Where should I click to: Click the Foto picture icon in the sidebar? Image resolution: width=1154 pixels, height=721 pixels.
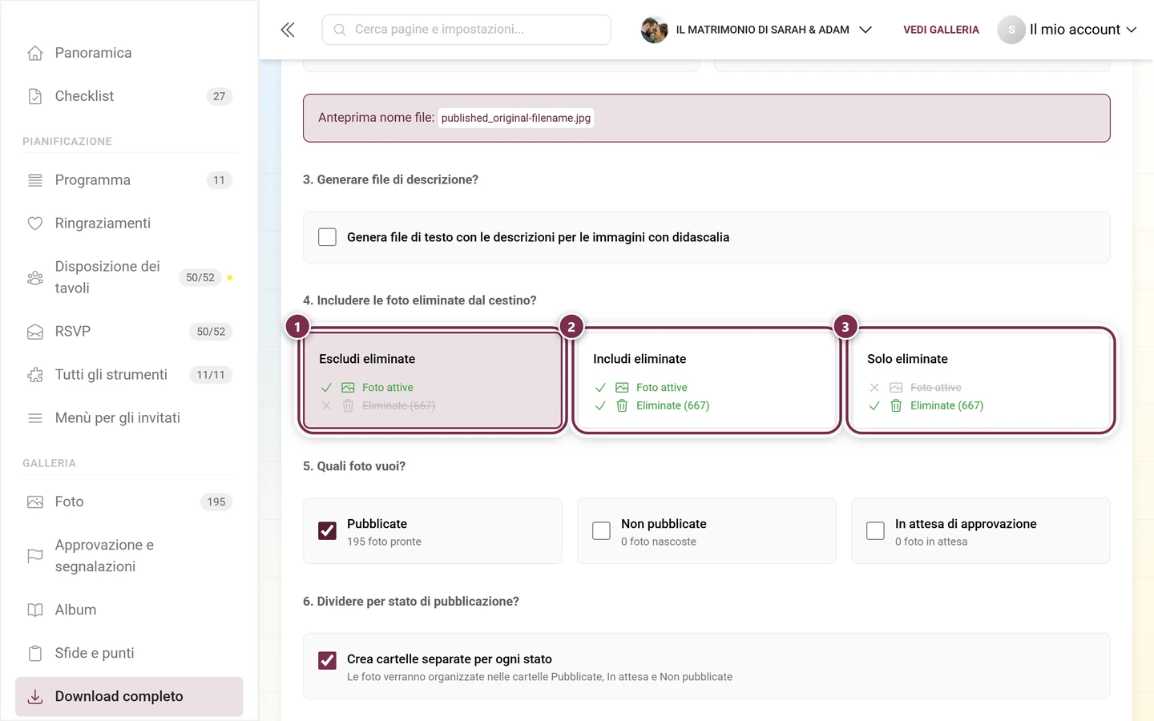point(35,502)
